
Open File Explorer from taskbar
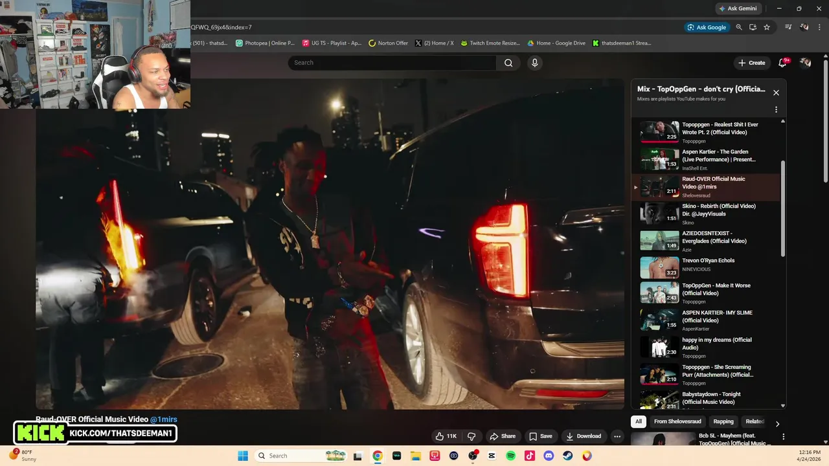pyautogui.click(x=416, y=456)
